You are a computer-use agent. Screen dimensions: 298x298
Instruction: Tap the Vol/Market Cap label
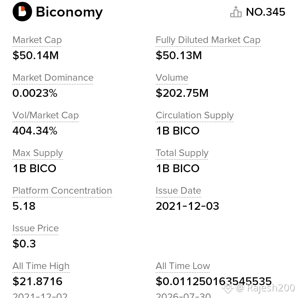46,115
